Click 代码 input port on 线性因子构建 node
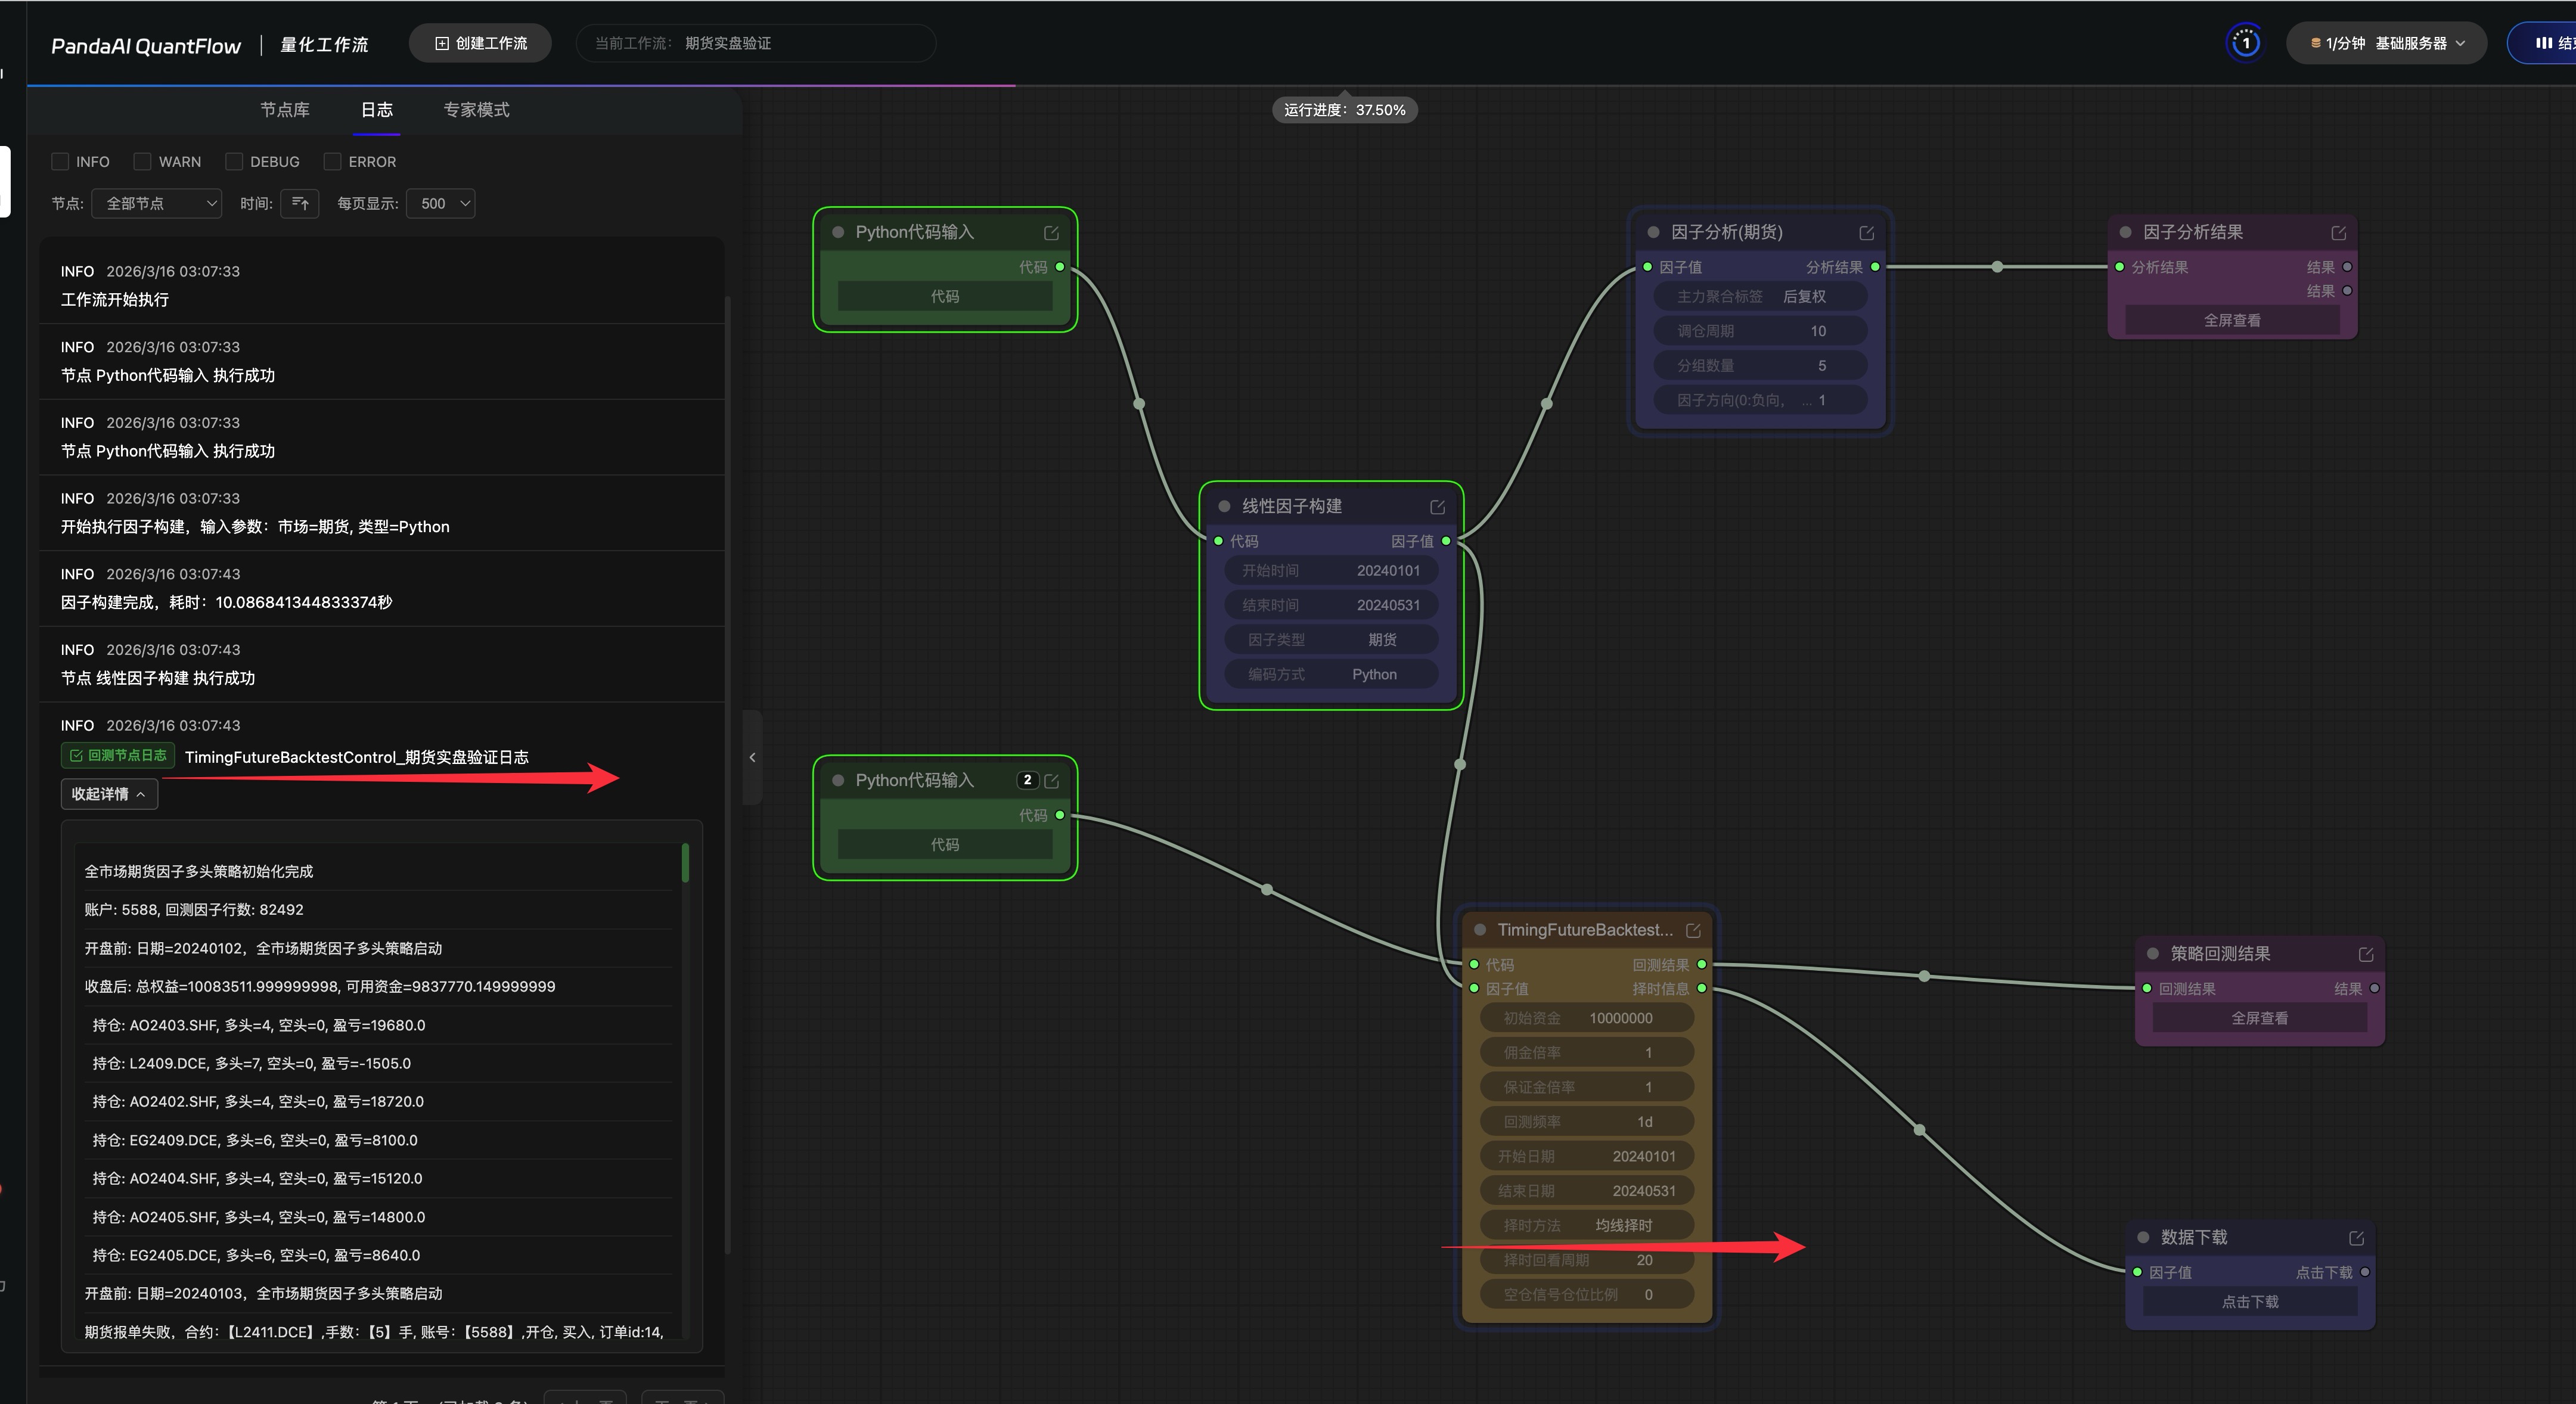Viewport: 2576px width, 1404px height. coord(1218,541)
